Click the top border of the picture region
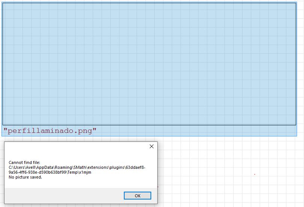The image size is (304, 207). click(149, 3)
